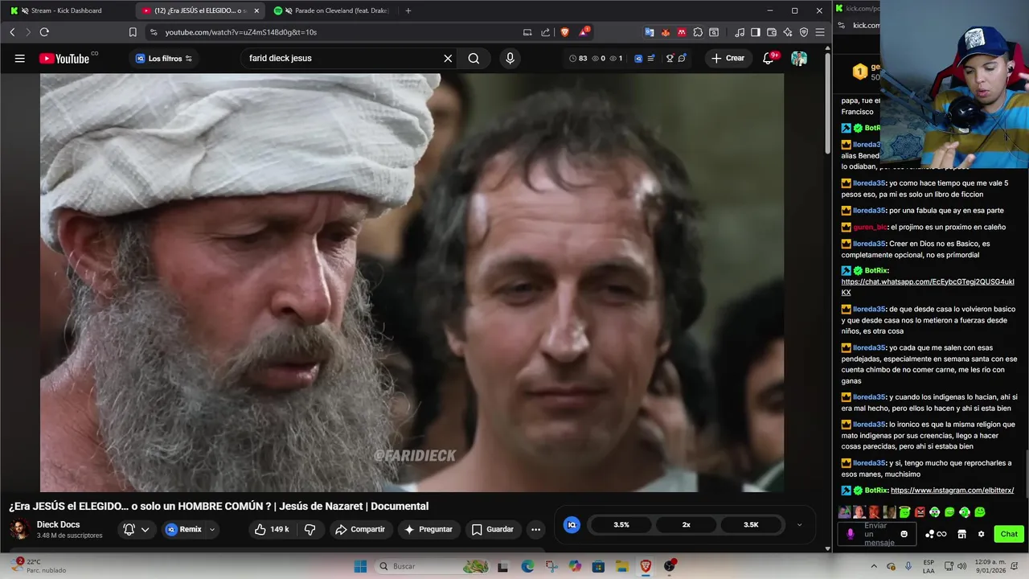Run the search with the magnifier button
Screen dimensions: 1029x579
[x=474, y=58]
